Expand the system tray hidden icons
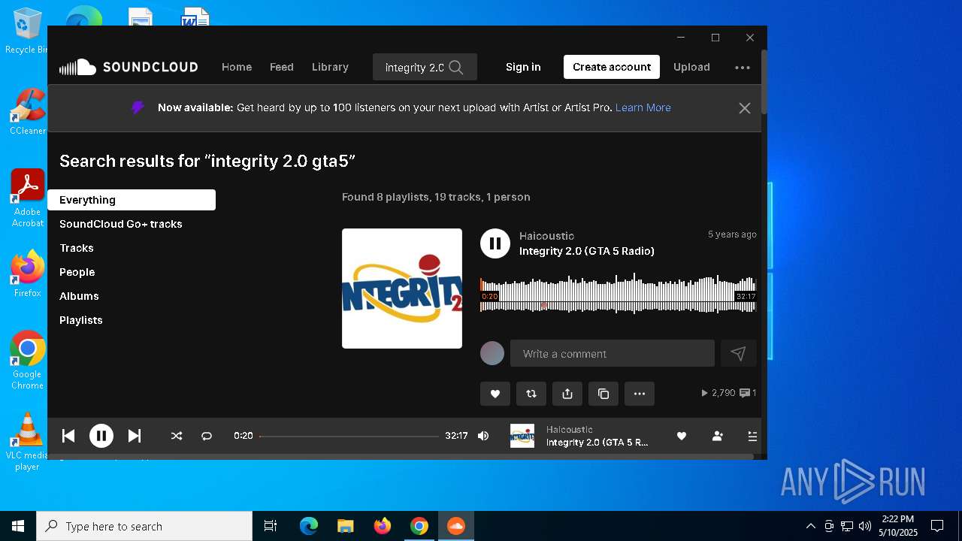 pyautogui.click(x=810, y=526)
